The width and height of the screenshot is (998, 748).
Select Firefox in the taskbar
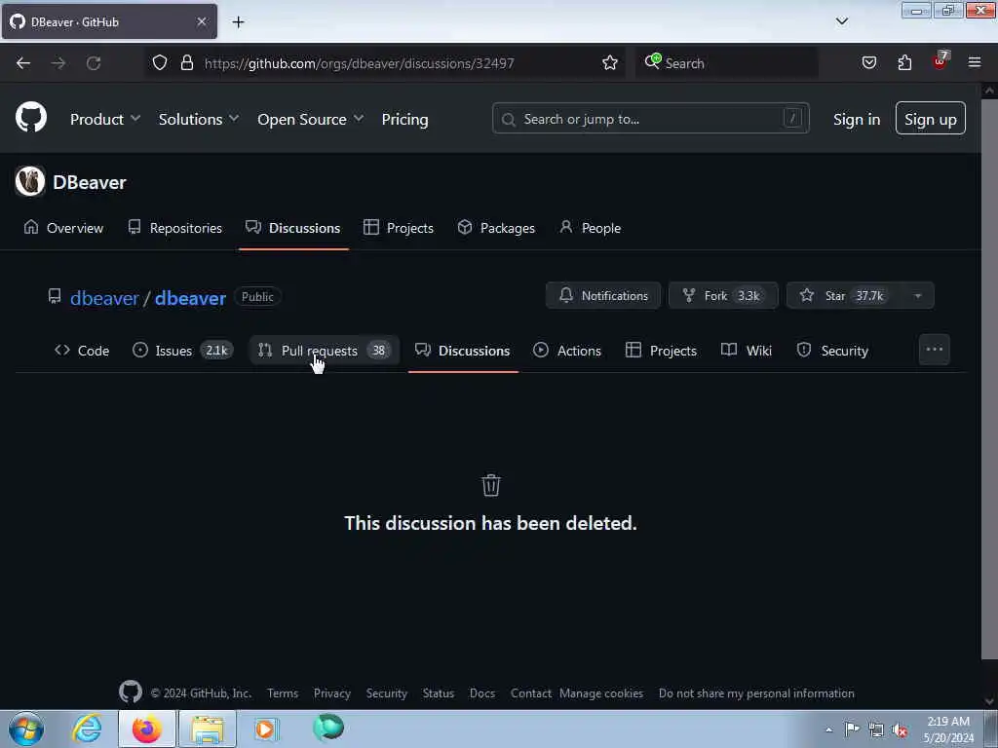pyautogui.click(x=146, y=729)
